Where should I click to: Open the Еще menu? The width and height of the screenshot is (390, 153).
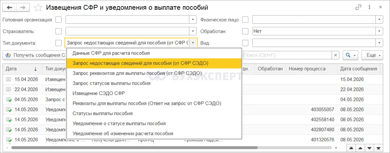point(373,55)
